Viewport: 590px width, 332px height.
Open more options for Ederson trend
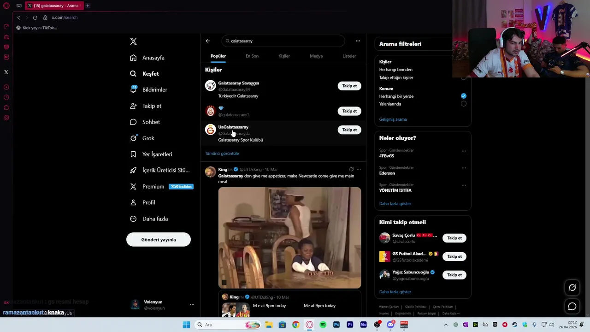point(464,168)
